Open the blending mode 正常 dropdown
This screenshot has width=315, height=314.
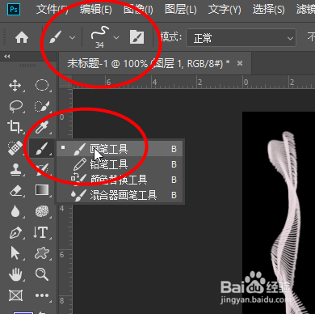[x=241, y=38]
